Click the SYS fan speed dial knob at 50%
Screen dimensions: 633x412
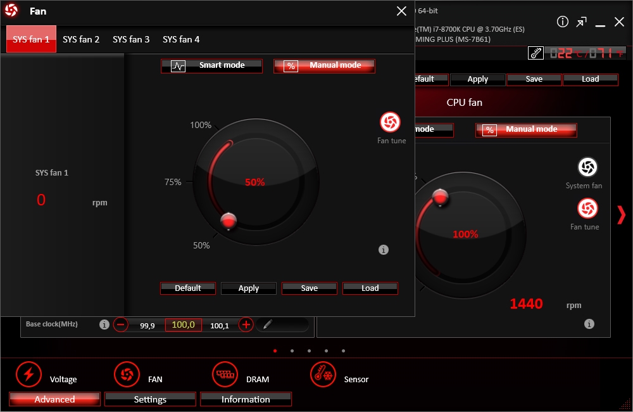click(x=229, y=221)
